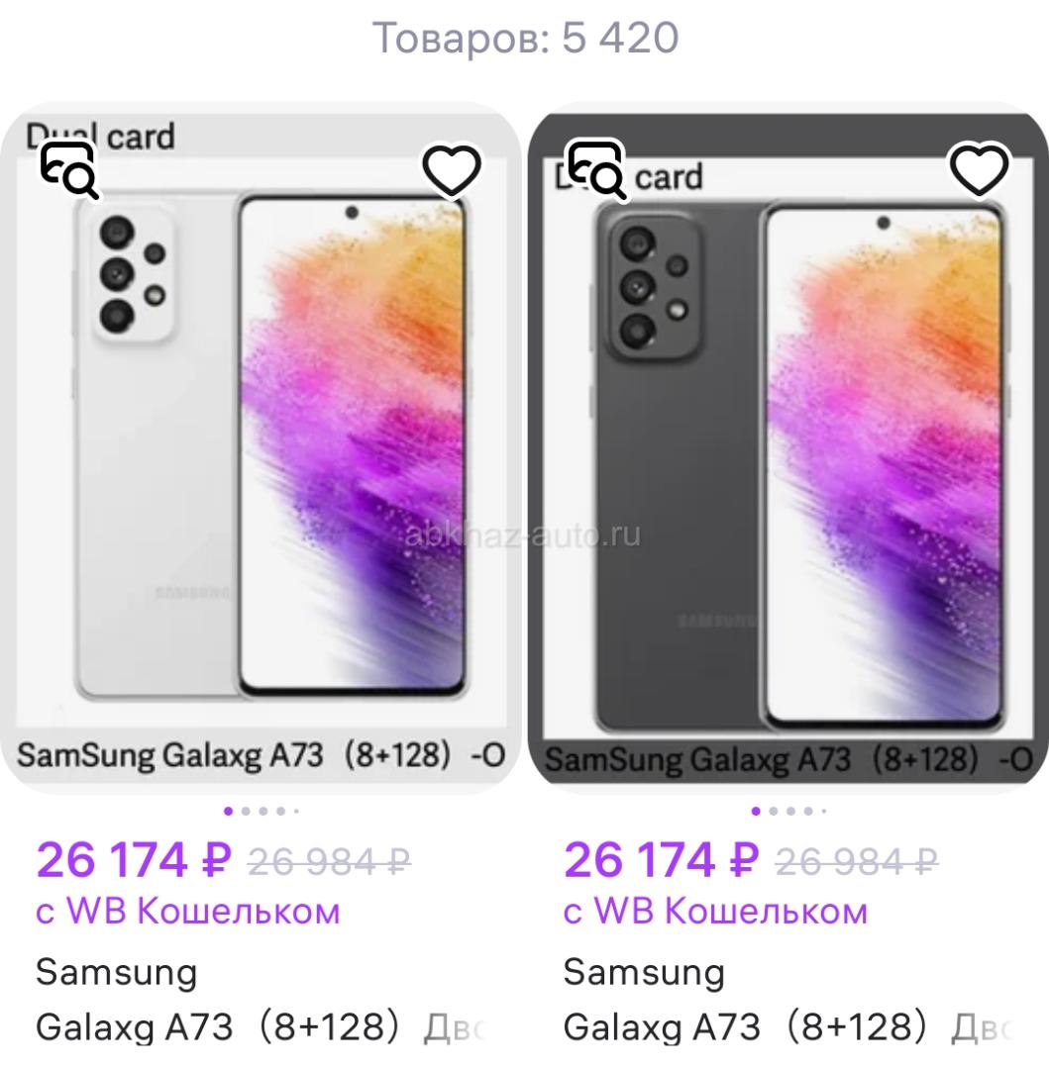Open 'с WB Кошельком' link under left product
The image size is (1049, 1069).
187,912
